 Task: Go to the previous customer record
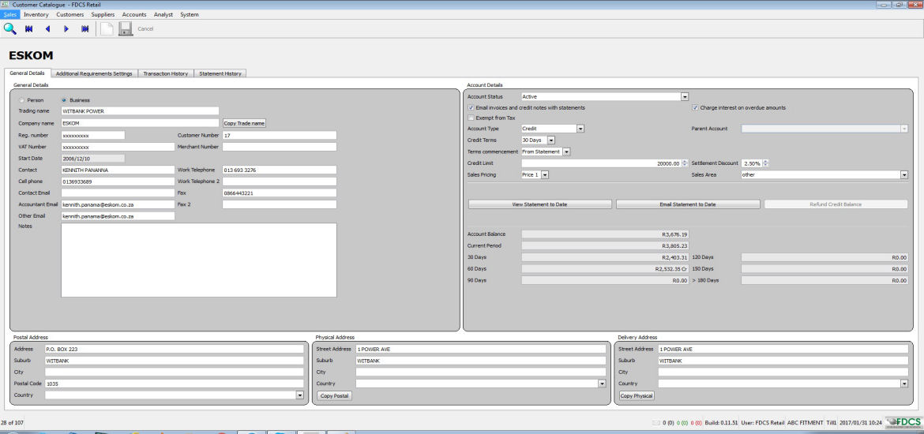(47, 29)
